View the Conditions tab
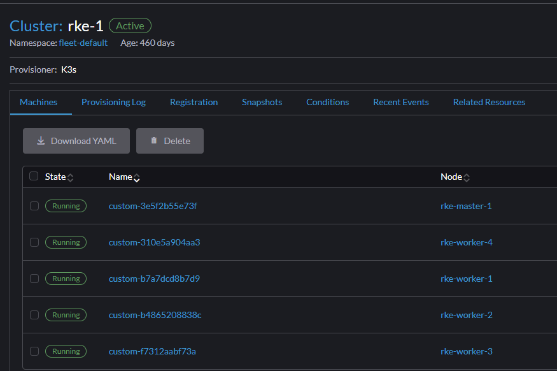557x371 pixels. tap(327, 102)
